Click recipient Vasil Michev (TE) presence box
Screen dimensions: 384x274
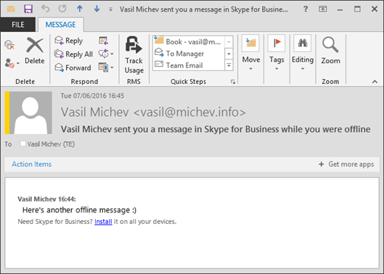(x=23, y=144)
